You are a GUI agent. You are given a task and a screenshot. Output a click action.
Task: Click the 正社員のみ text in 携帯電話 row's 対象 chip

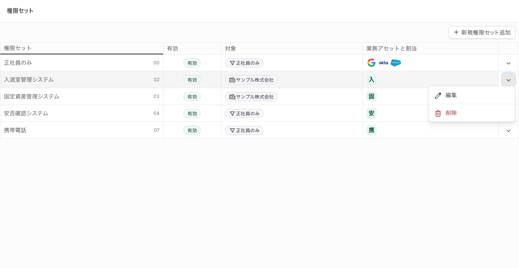click(248, 131)
